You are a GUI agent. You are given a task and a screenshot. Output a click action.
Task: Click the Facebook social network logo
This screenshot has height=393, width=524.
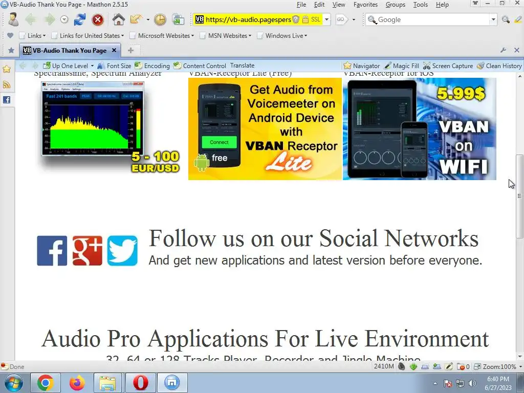tap(52, 251)
